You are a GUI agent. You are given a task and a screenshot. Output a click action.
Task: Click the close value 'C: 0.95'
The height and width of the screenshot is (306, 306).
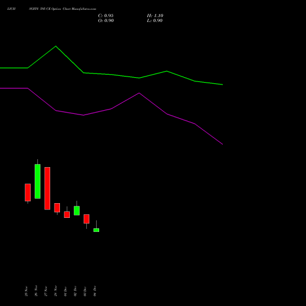(106, 16)
